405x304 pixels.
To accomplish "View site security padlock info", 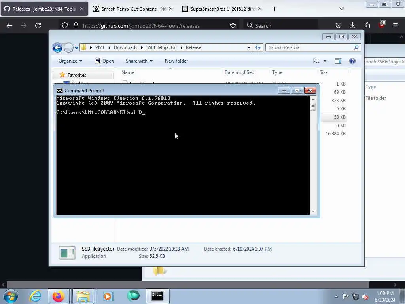I will coord(76,26).
